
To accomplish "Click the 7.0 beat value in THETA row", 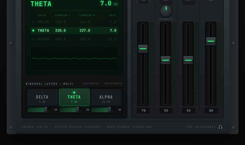I will pos(113,31).
